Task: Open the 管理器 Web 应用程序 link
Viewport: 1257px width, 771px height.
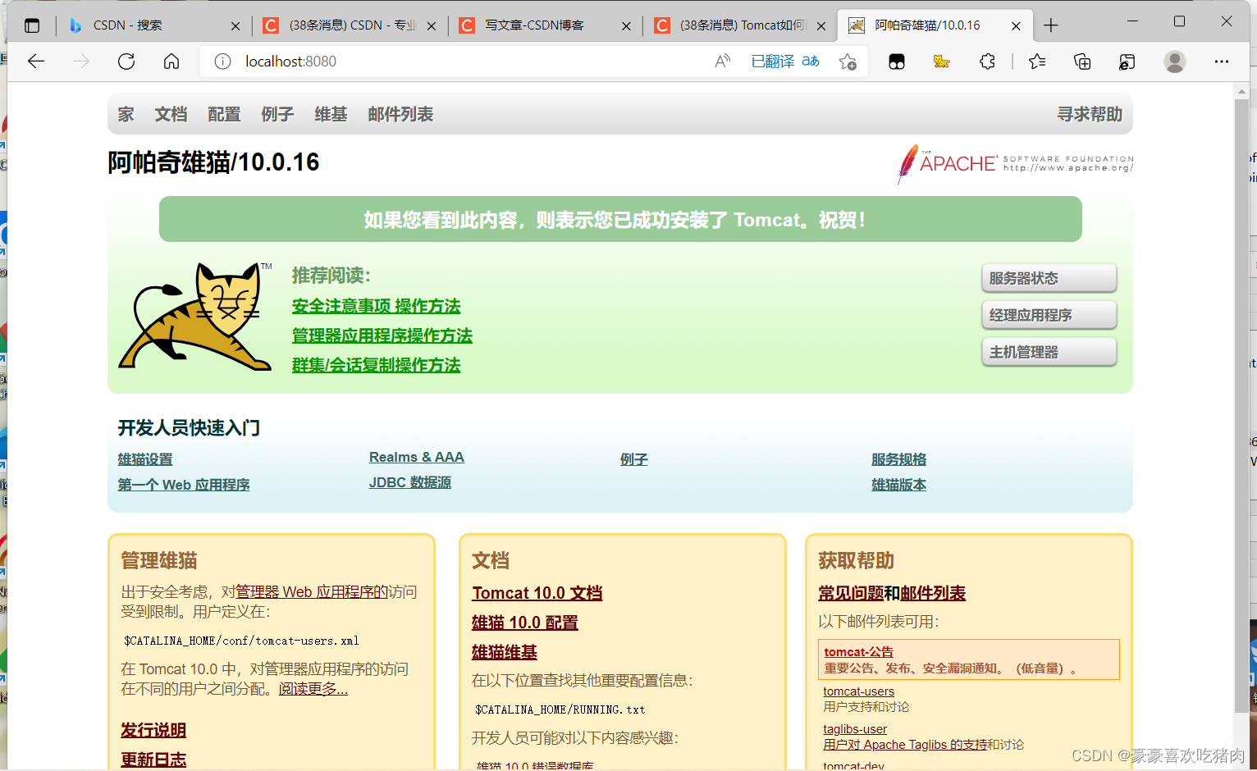Action: point(312,591)
